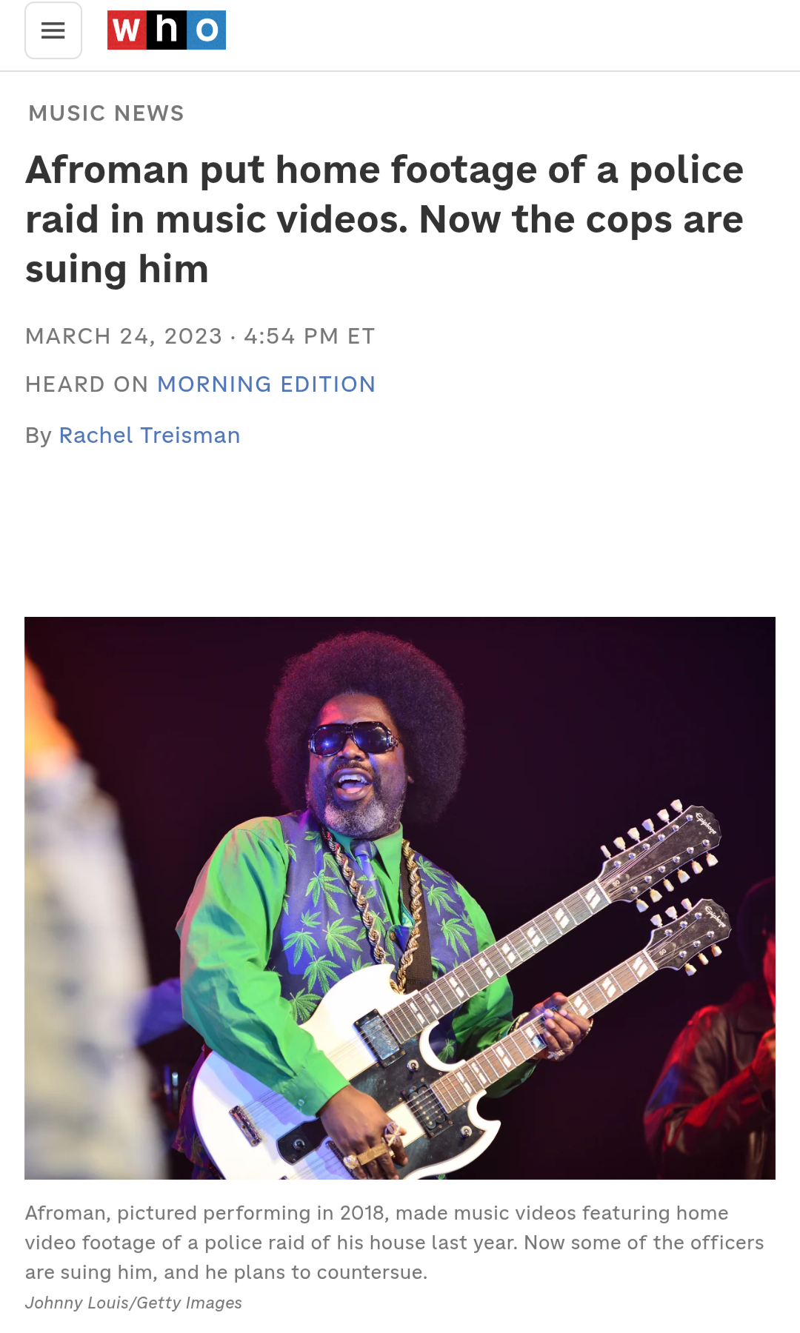Open author Rachel Treisman's page
This screenshot has height=1333, width=800.
tap(150, 435)
